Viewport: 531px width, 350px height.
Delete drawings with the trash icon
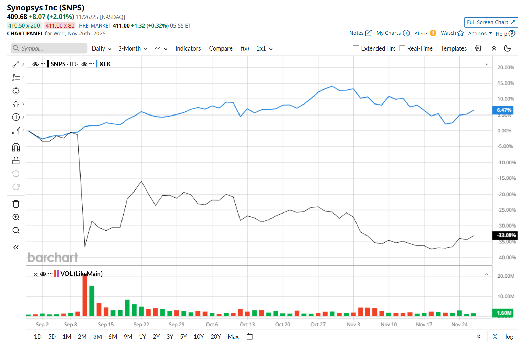(16, 204)
